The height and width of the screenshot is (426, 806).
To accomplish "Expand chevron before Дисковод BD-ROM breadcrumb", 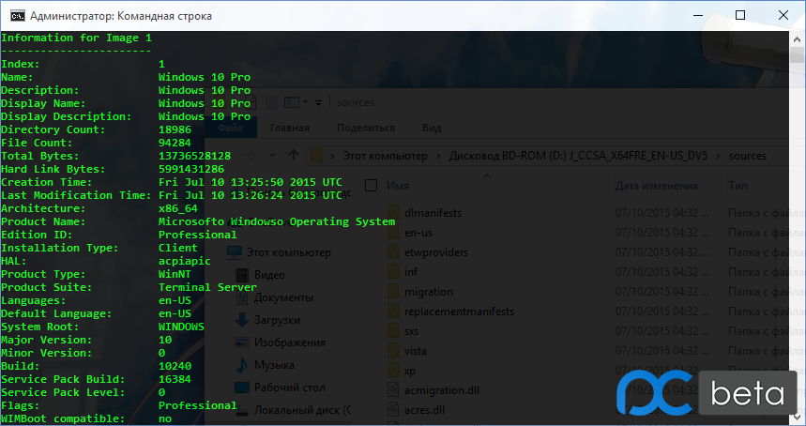I will pos(438,156).
